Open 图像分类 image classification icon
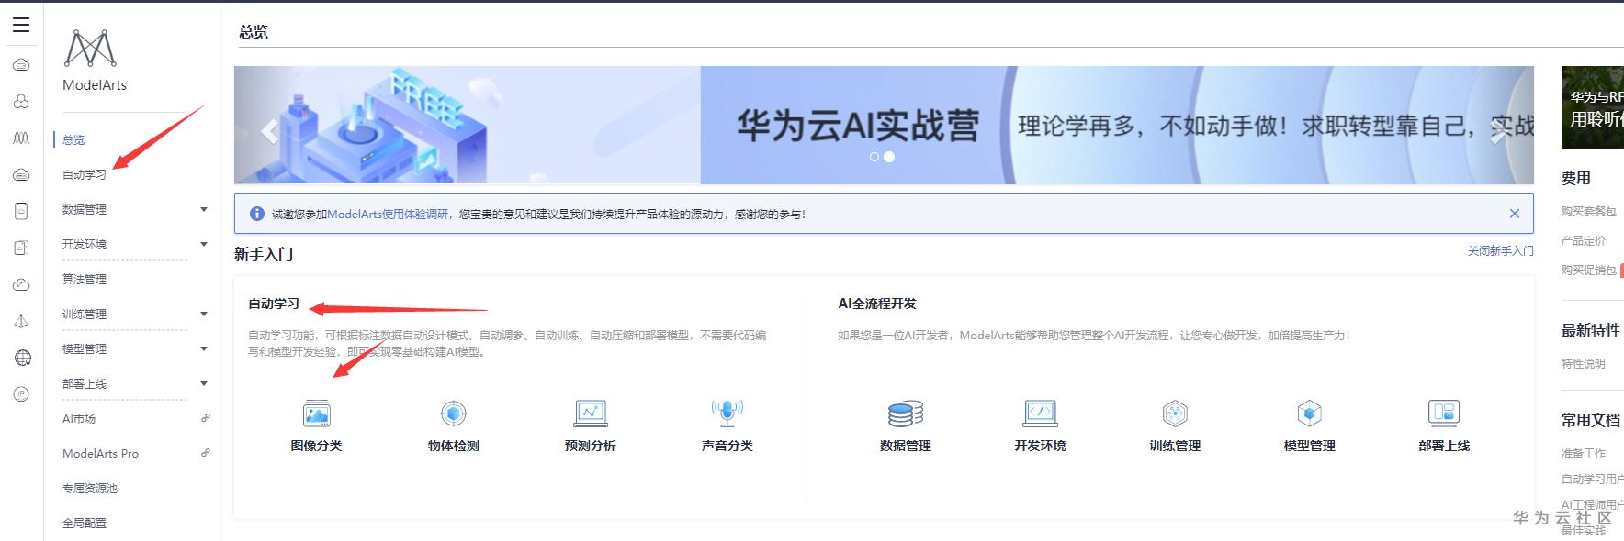This screenshot has width=1624, height=541. click(316, 414)
